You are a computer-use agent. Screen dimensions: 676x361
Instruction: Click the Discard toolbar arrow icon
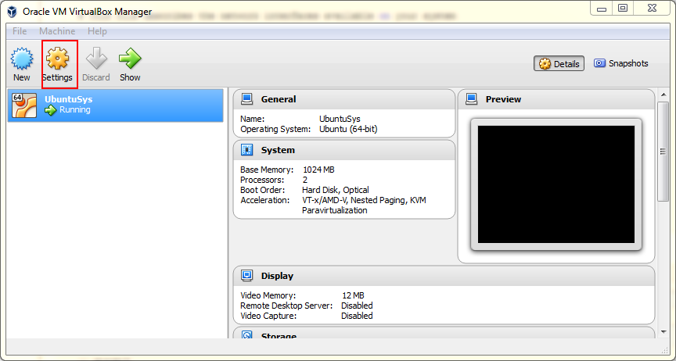coord(95,59)
